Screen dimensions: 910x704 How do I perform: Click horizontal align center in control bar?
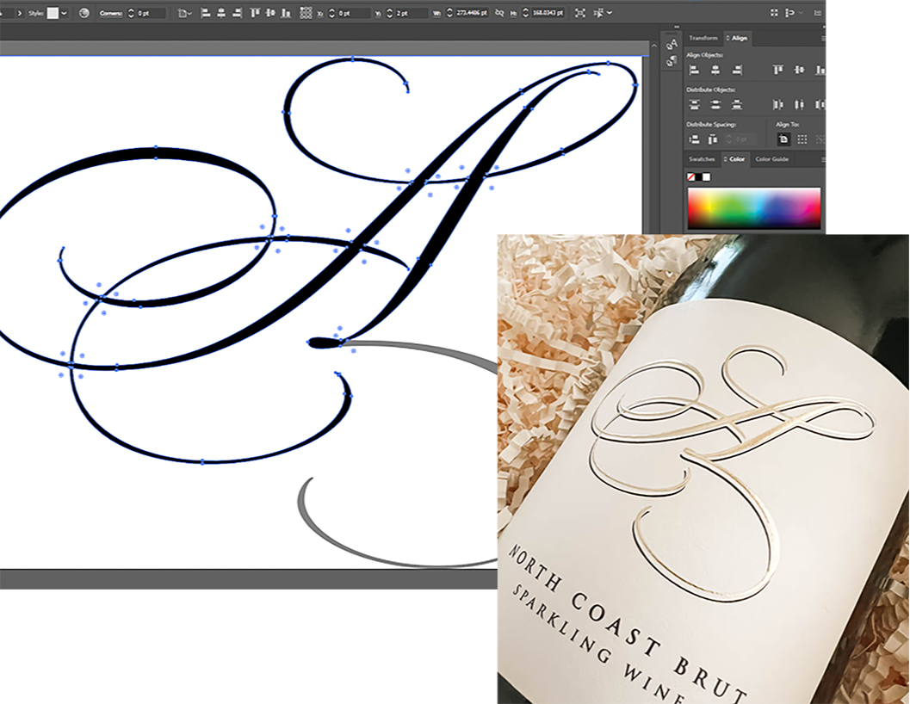pos(221,13)
